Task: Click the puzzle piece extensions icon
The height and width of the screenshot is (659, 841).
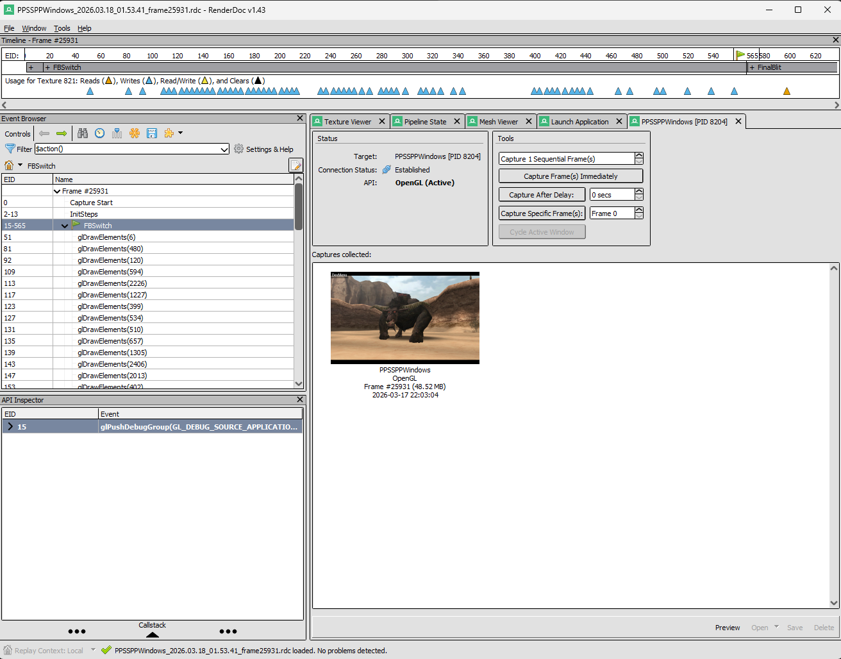Action: 169,133
